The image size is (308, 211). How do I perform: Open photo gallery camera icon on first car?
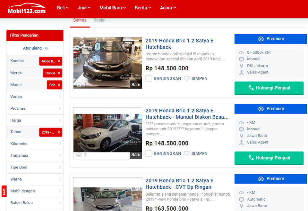79,85
